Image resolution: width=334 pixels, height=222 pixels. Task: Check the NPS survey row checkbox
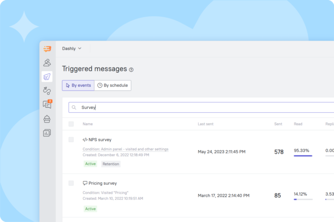[x=71, y=139]
